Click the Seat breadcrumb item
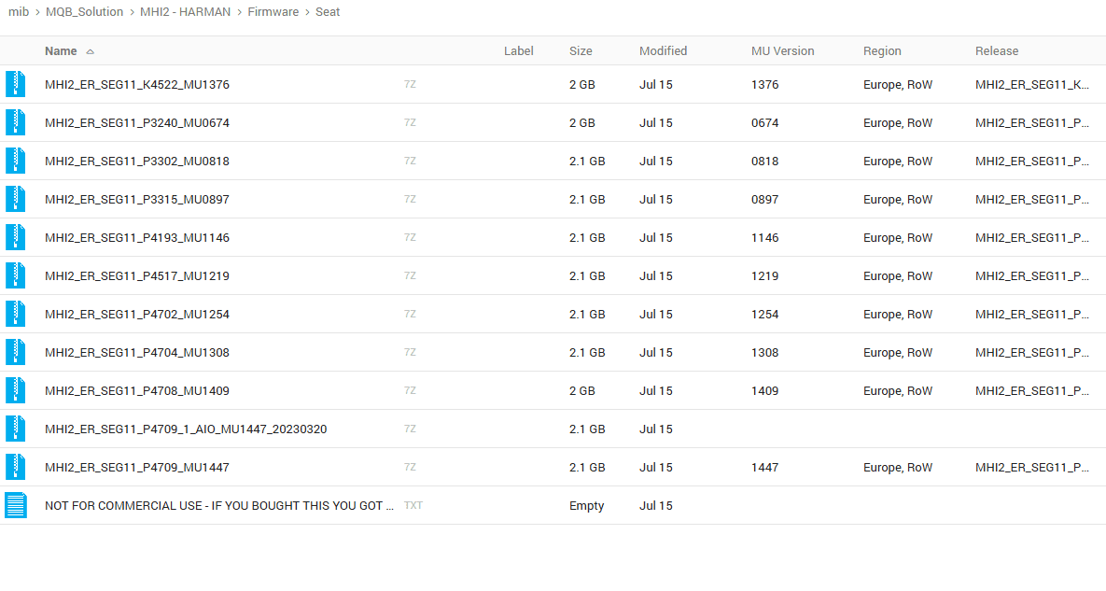 (x=328, y=12)
